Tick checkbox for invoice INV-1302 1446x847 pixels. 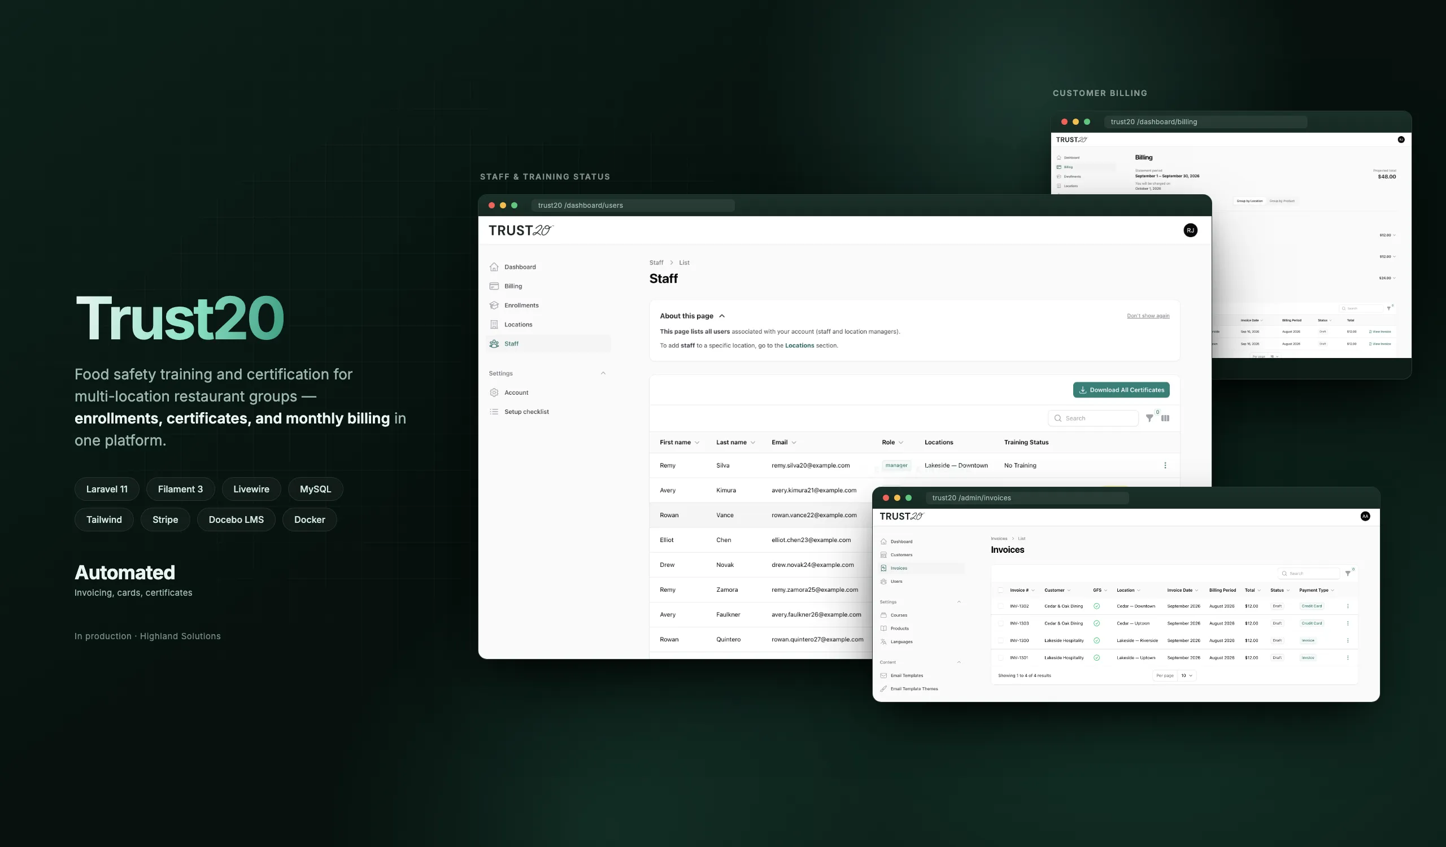[1001, 606]
